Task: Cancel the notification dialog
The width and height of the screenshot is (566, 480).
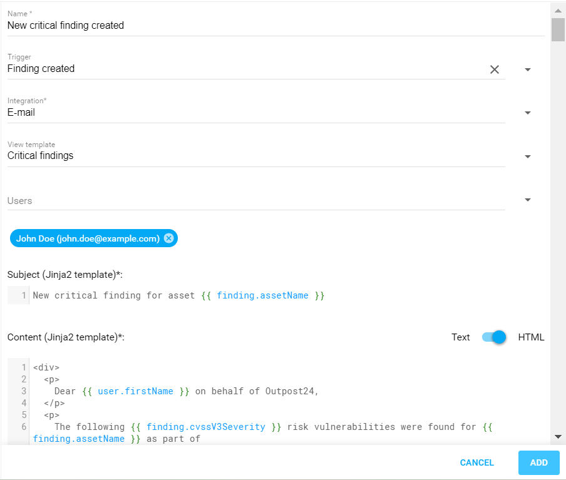Action: (x=476, y=462)
